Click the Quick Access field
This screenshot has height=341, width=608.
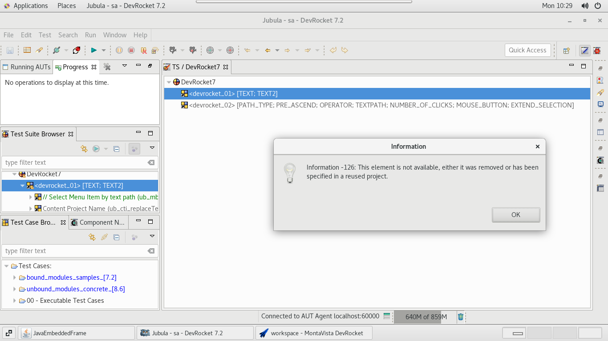tap(527, 50)
